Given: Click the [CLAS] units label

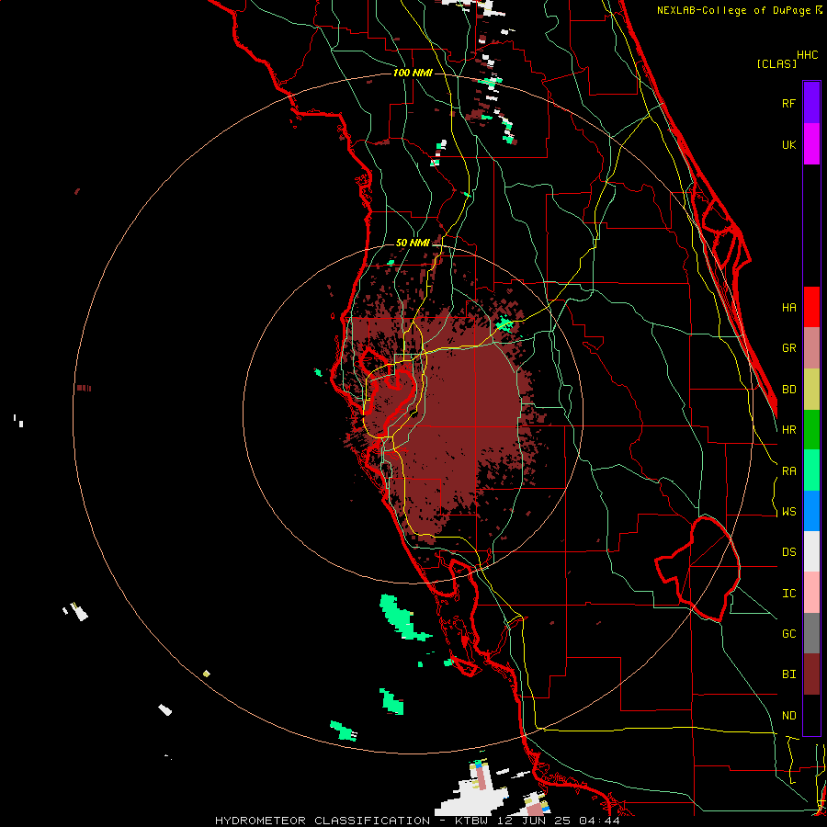Looking at the screenshot, I should tap(776, 63).
